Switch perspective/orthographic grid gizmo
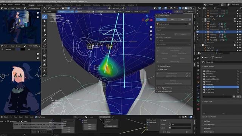The width and height of the screenshot is (242, 136). click(151, 39)
